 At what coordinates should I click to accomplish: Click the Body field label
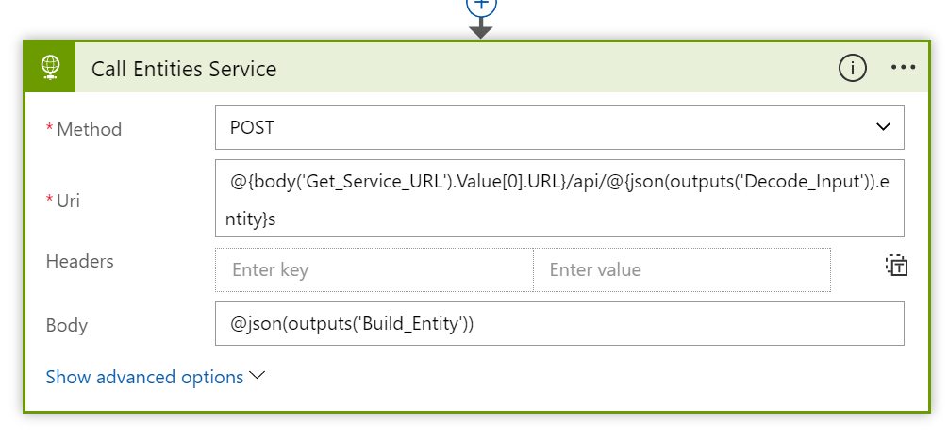[66, 325]
